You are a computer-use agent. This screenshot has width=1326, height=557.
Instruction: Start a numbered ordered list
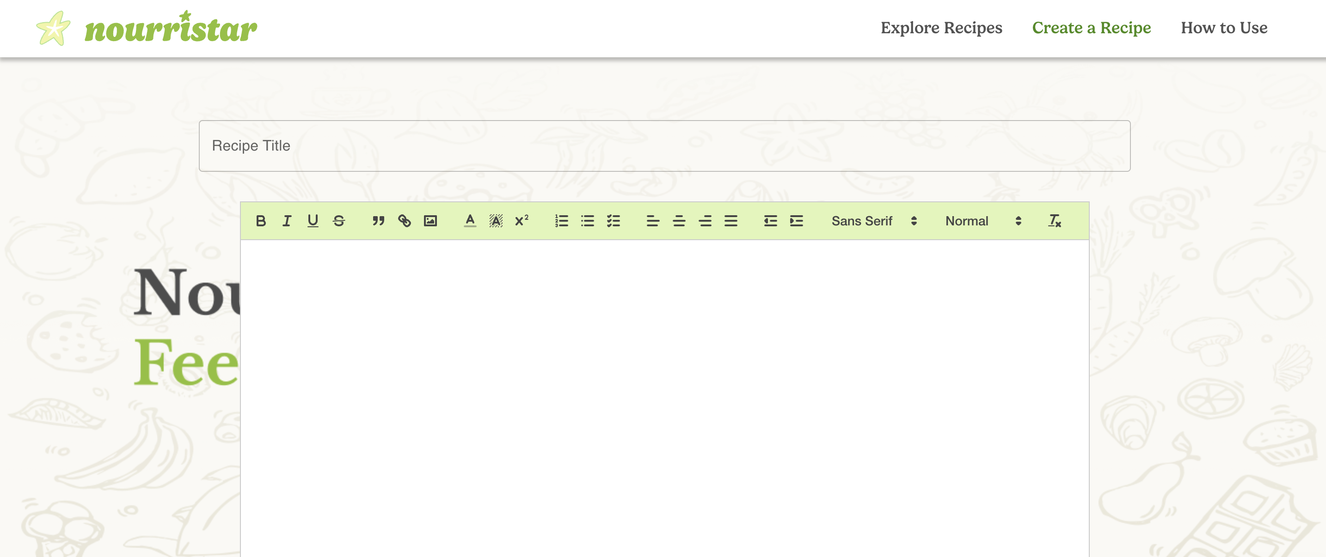pos(561,221)
